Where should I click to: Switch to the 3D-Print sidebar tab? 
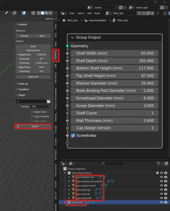click(x=56, y=55)
